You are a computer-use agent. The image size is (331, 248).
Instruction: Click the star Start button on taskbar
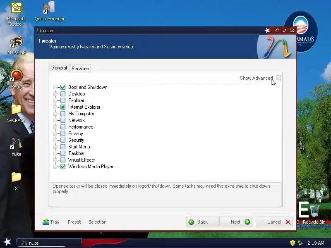[7, 242]
